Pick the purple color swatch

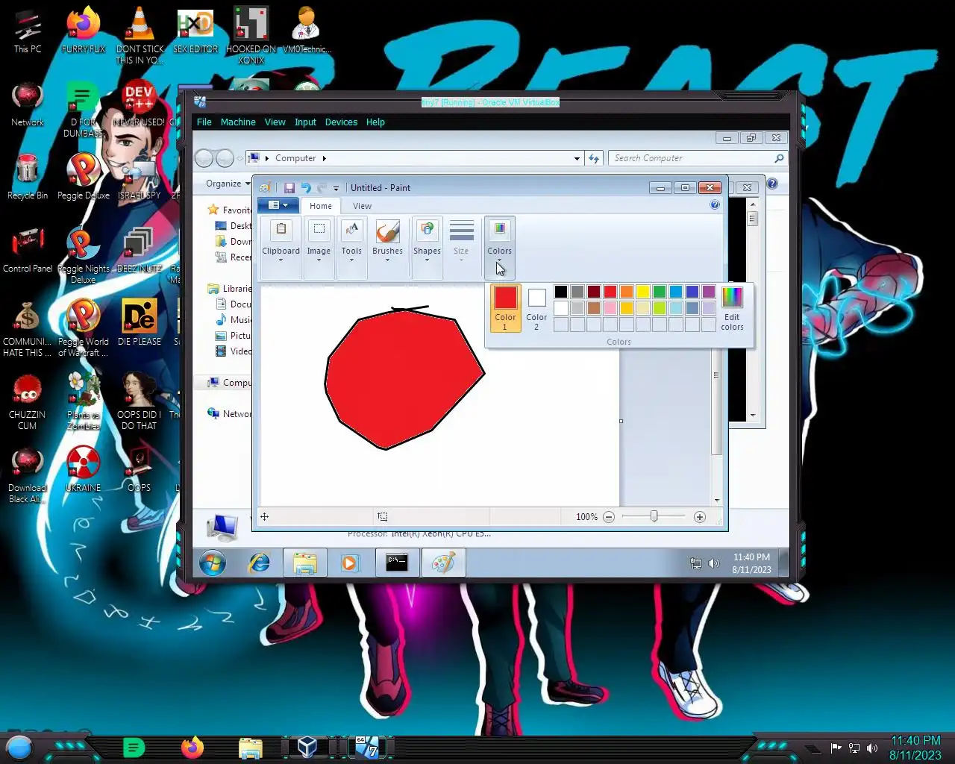709,292
